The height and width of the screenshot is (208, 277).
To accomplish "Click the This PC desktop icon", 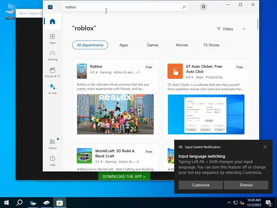I will (10, 11).
